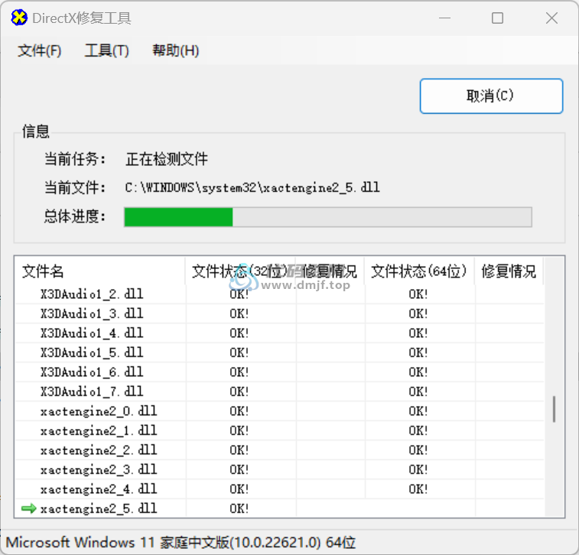The height and width of the screenshot is (555, 579).
Task: Click 32-bit OK! status of xactengine2_0.dll
Action: [239, 411]
